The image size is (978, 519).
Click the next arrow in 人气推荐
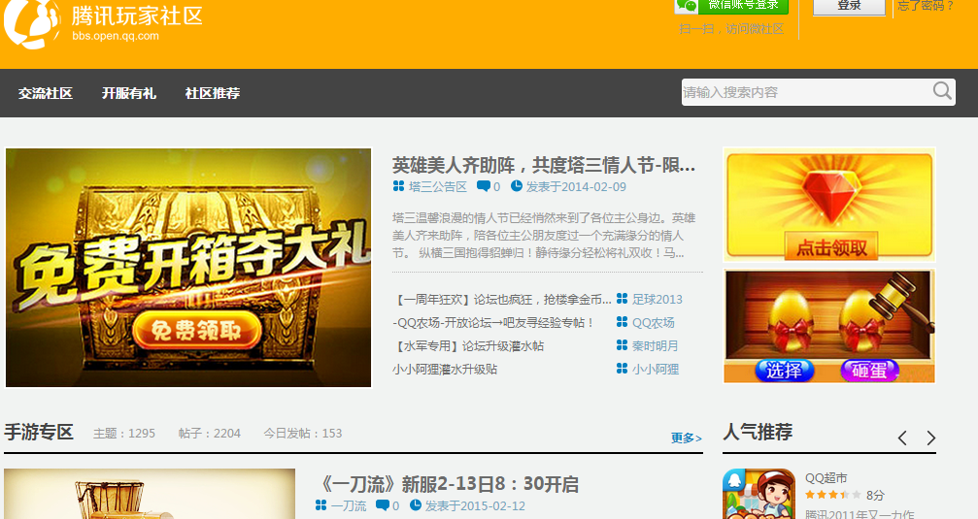[930, 438]
